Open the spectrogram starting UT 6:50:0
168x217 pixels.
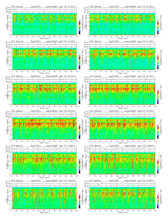click(122, 24)
